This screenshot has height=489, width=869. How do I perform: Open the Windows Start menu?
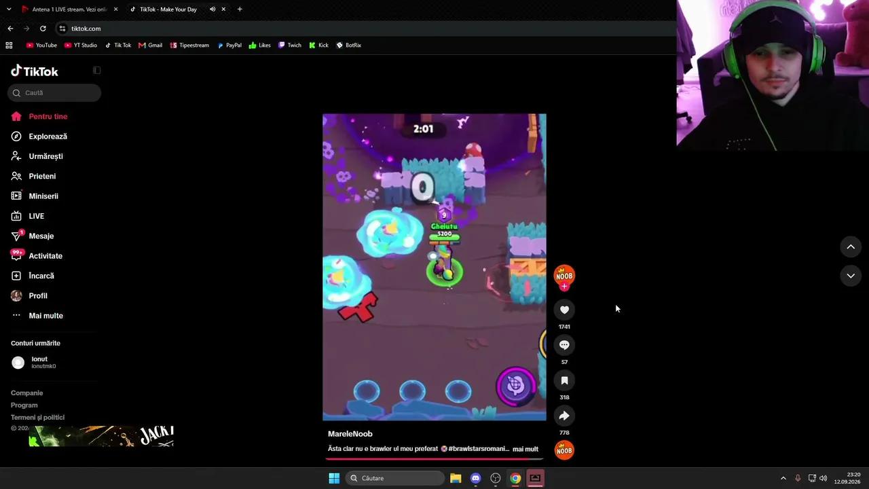(x=334, y=478)
